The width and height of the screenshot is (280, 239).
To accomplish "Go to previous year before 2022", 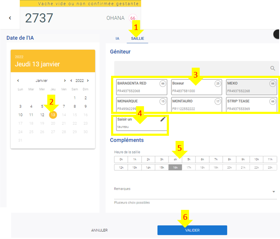I will (71, 81).
